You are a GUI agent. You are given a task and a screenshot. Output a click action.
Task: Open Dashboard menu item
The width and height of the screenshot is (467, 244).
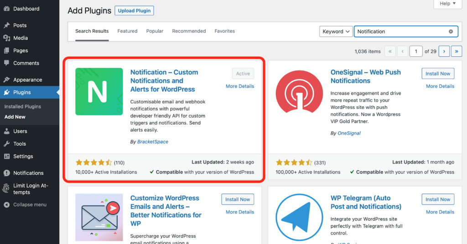pyautogui.click(x=26, y=9)
